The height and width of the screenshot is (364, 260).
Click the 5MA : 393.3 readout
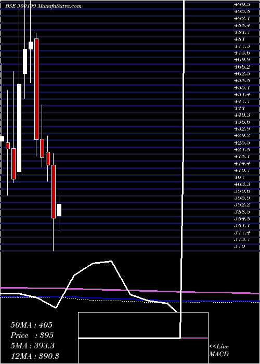click(32, 346)
